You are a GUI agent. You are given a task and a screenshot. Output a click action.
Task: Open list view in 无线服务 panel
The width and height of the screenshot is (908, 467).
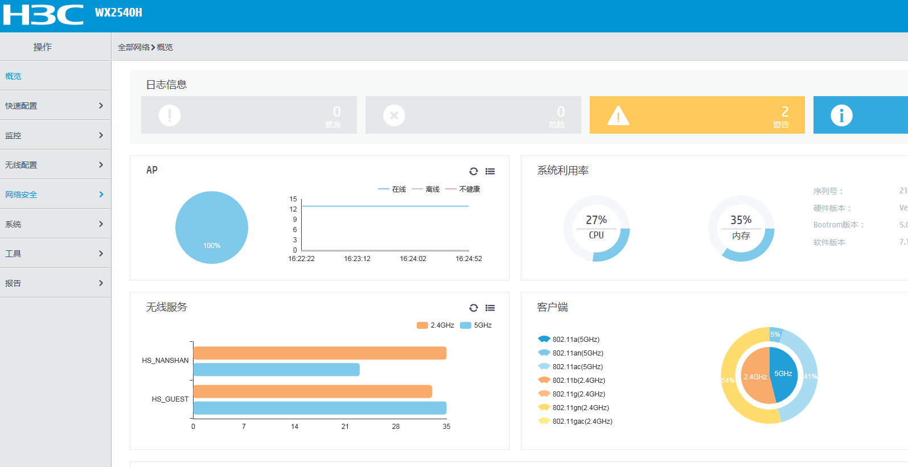click(490, 308)
